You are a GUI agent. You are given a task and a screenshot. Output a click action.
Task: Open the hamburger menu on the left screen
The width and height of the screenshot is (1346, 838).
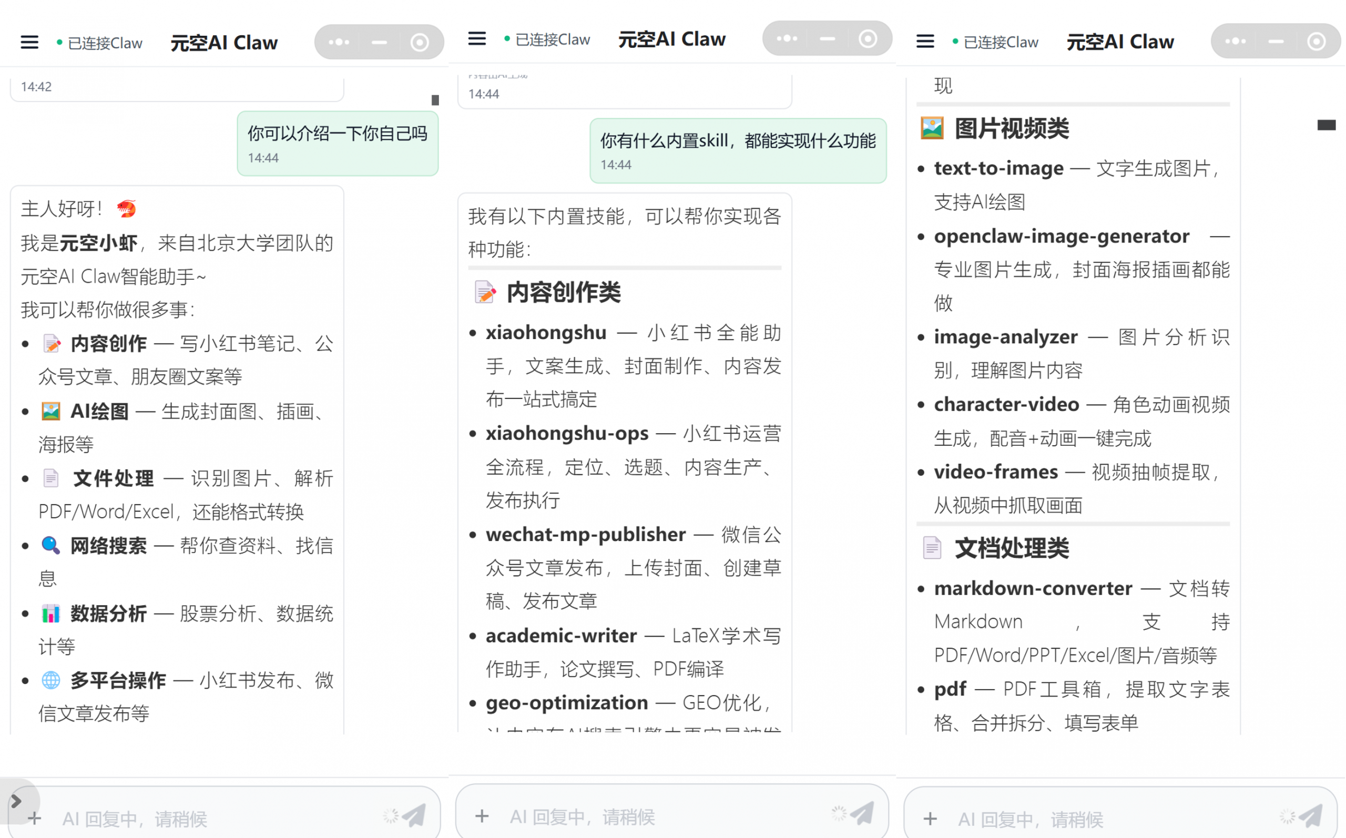(x=29, y=42)
